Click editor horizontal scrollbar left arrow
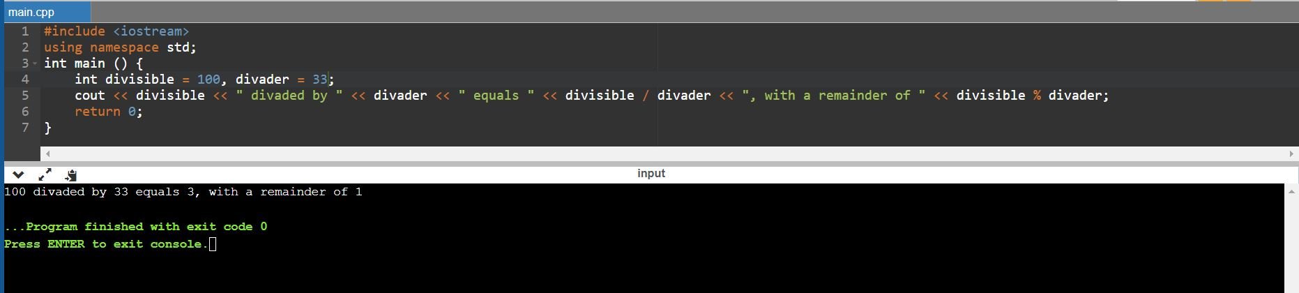The height and width of the screenshot is (293, 1299). point(47,153)
